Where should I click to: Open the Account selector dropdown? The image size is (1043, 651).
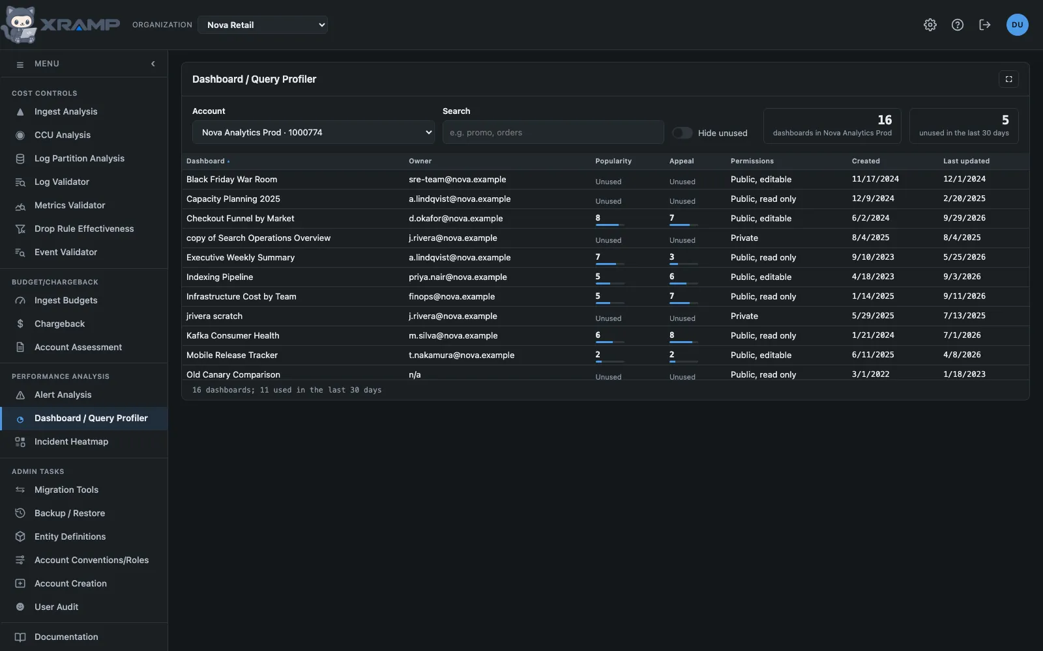tap(314, 132)
